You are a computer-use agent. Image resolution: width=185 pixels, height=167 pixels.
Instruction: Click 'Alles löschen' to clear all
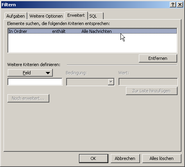pyautogui.click(x=162, y=158)
